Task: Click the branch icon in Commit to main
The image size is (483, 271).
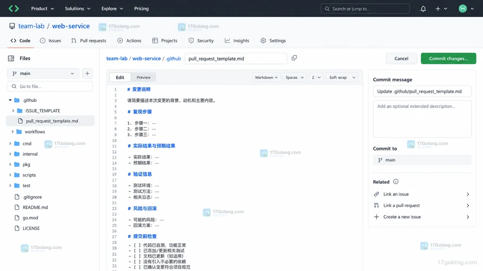Action: 380,160
